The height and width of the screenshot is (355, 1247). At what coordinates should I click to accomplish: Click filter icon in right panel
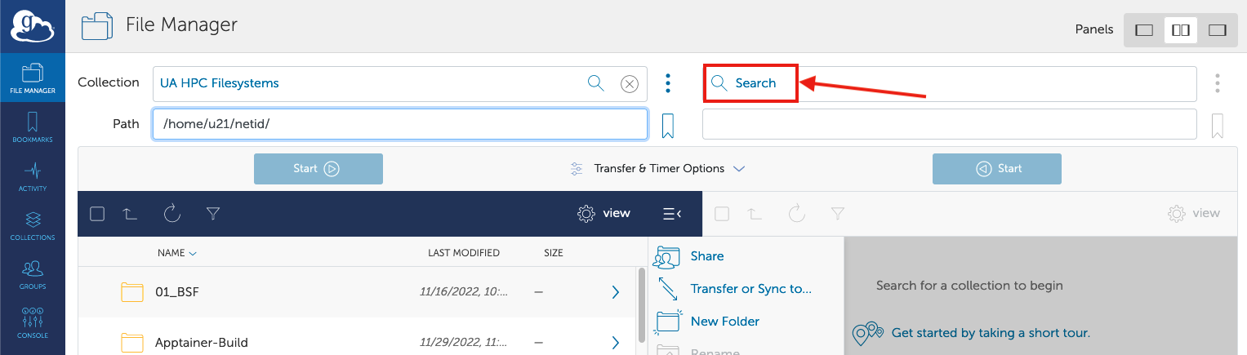click(x=838, y=214)
